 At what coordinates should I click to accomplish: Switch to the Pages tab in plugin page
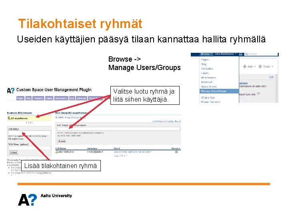[20, 98]
